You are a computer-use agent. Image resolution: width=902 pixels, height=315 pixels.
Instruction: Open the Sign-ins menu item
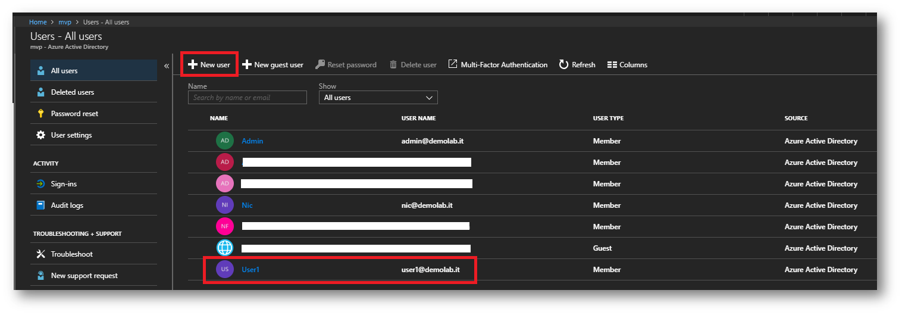pos(94,184)
